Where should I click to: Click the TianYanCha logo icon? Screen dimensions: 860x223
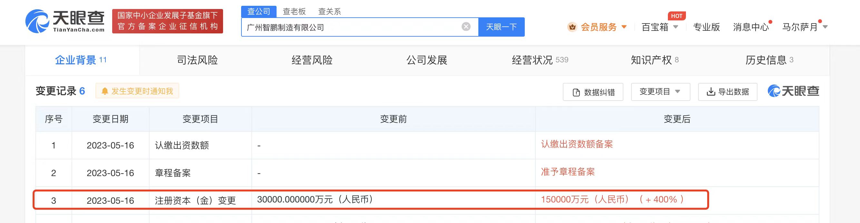(x=37, y=21)
